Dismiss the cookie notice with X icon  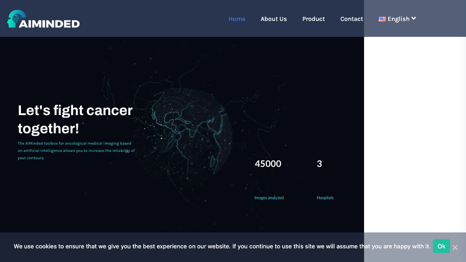pyautogui.click(x=455, y=247)
